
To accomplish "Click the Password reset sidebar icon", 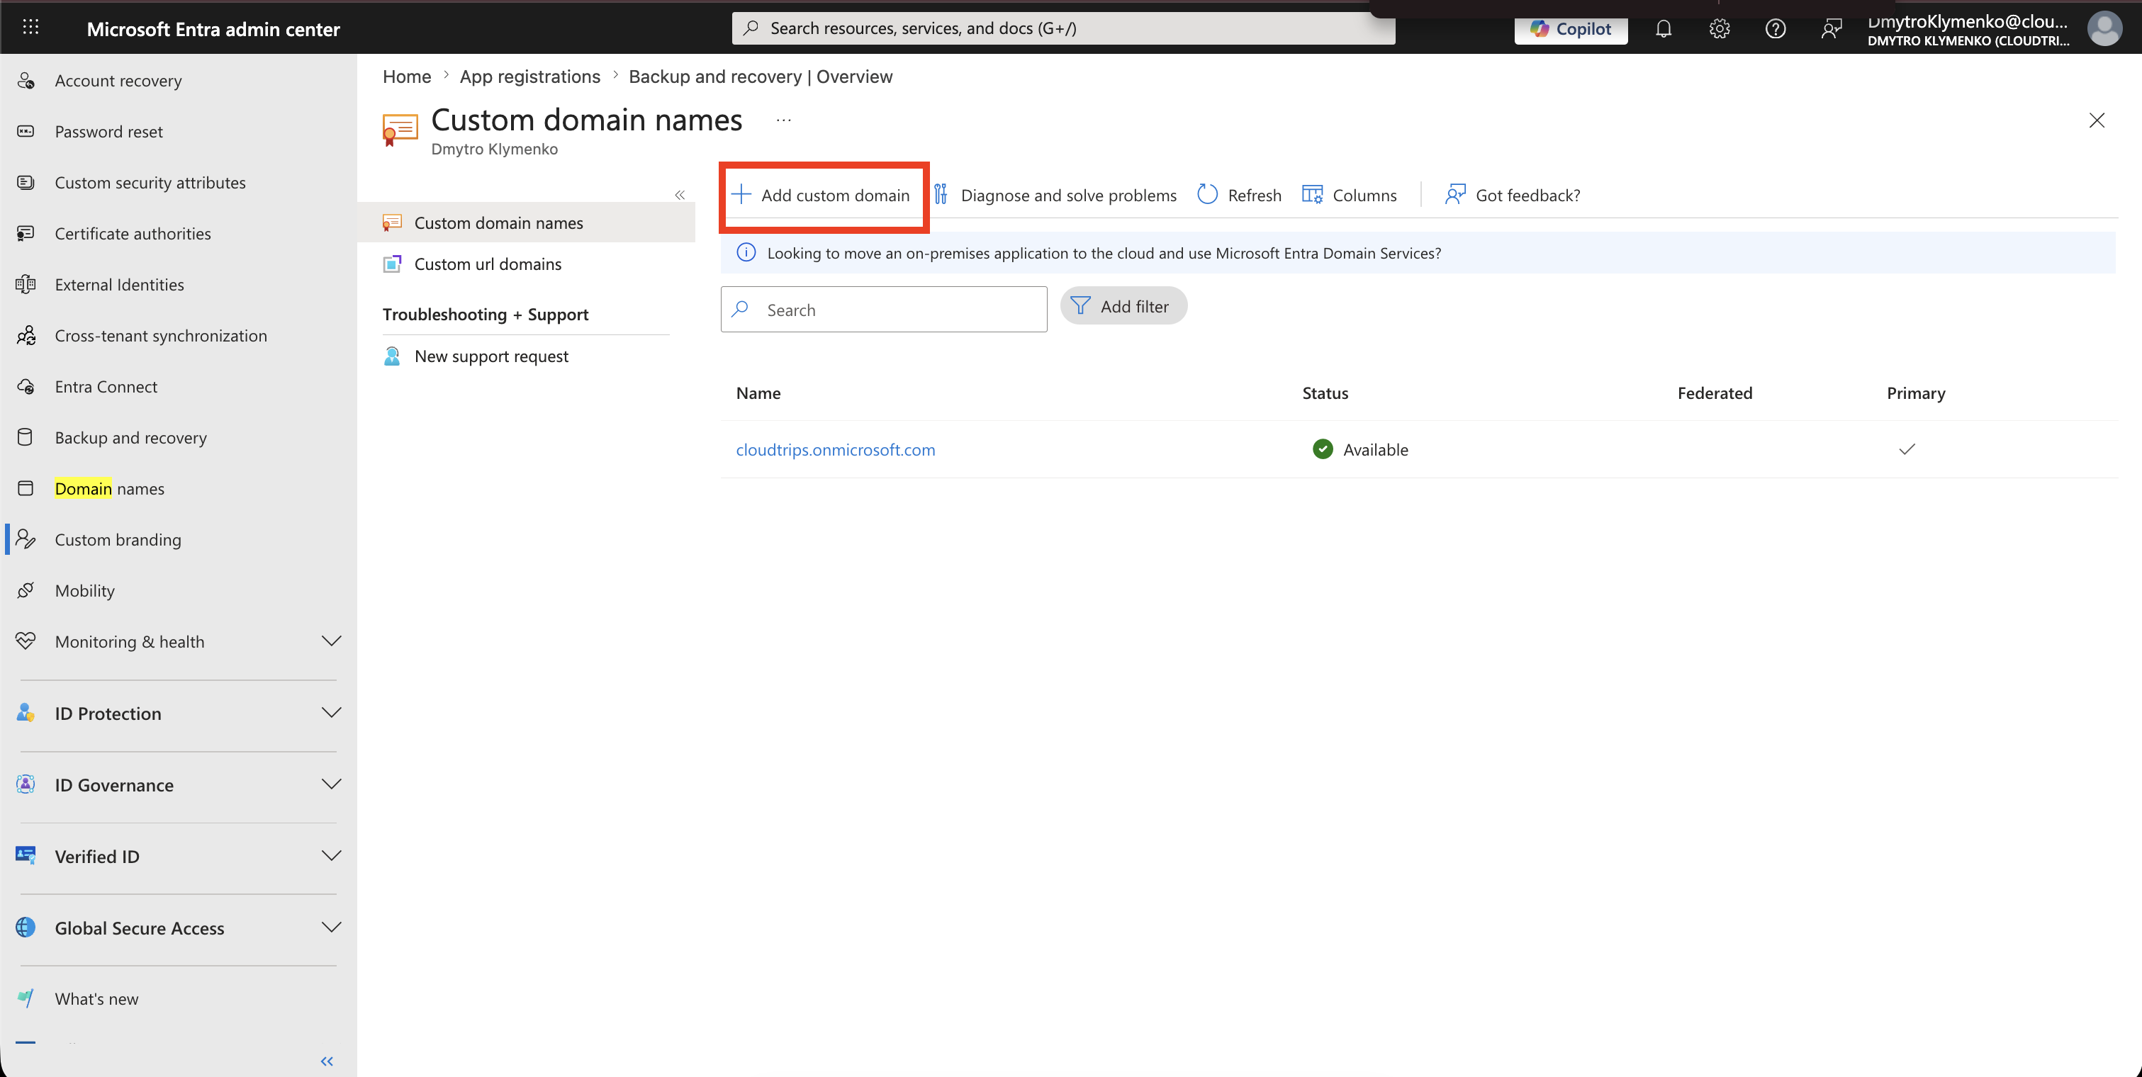I will [x=26, y=131].
